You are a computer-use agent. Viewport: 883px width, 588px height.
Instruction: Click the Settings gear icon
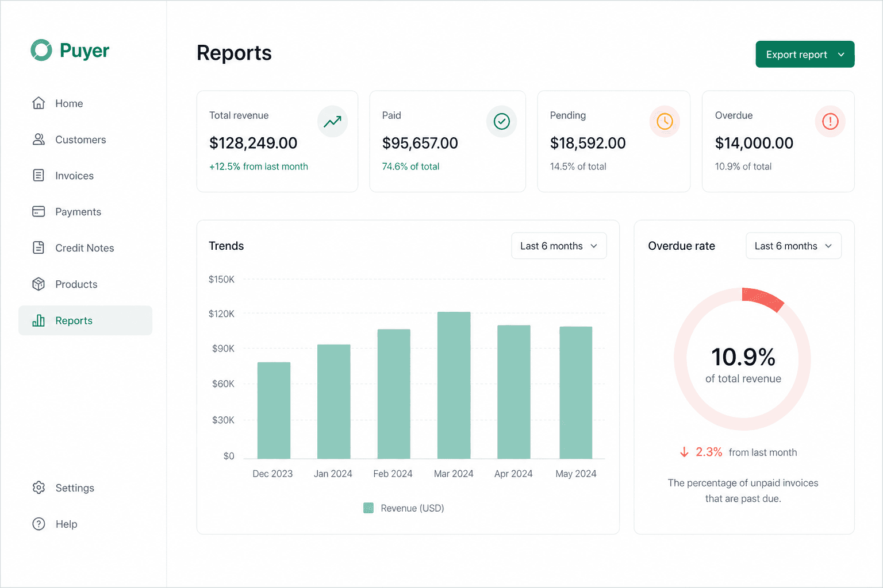39,488
